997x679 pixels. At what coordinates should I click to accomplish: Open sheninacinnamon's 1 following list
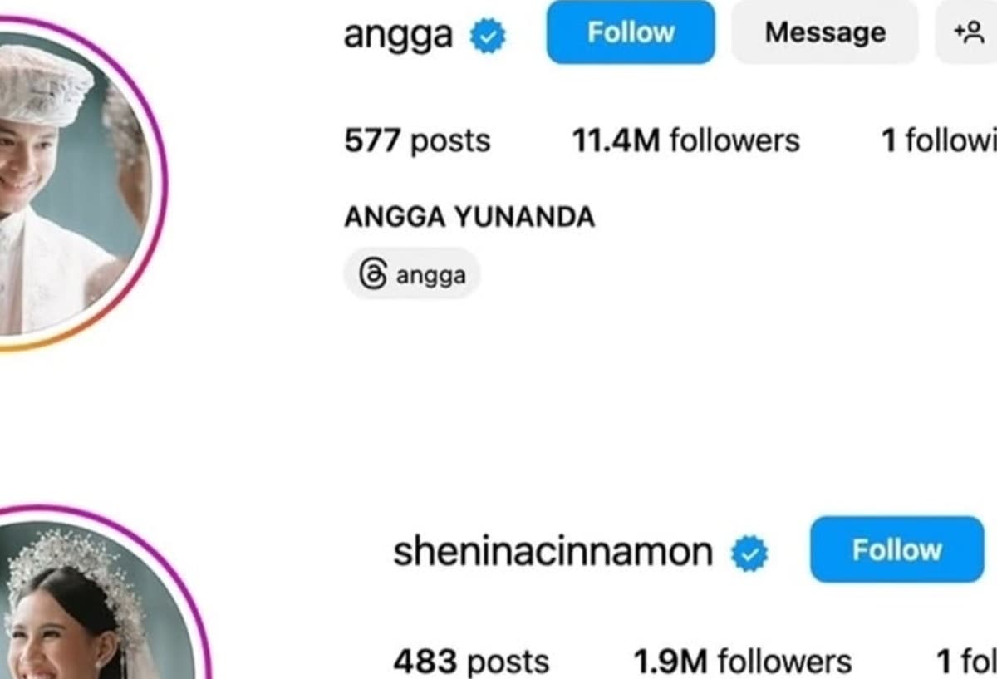[x=966, y=662]
